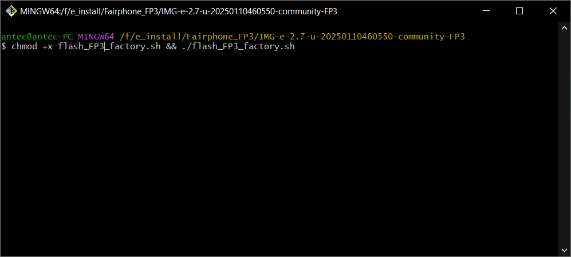The width and height of the screenshot is (571, 257).
Task: Click the IMG-e-2.7-u community-FP3 segment in prompt path
Action: [355, 37]
